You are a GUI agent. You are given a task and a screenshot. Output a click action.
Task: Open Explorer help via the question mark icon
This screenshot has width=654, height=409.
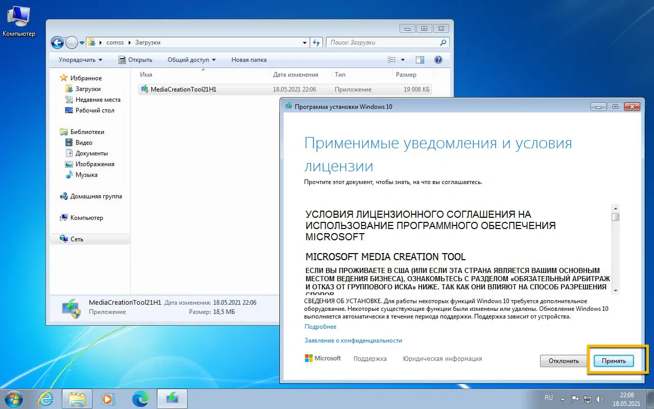tap(438, 60)
